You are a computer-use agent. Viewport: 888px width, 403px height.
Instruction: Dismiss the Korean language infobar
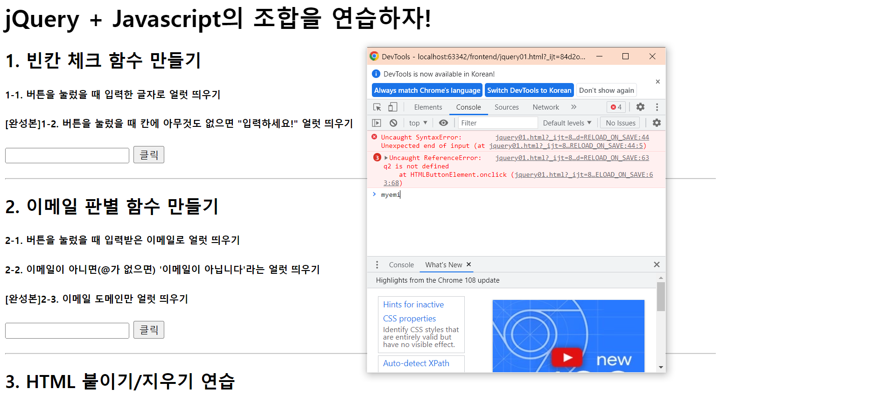click(x=657, y=82)
